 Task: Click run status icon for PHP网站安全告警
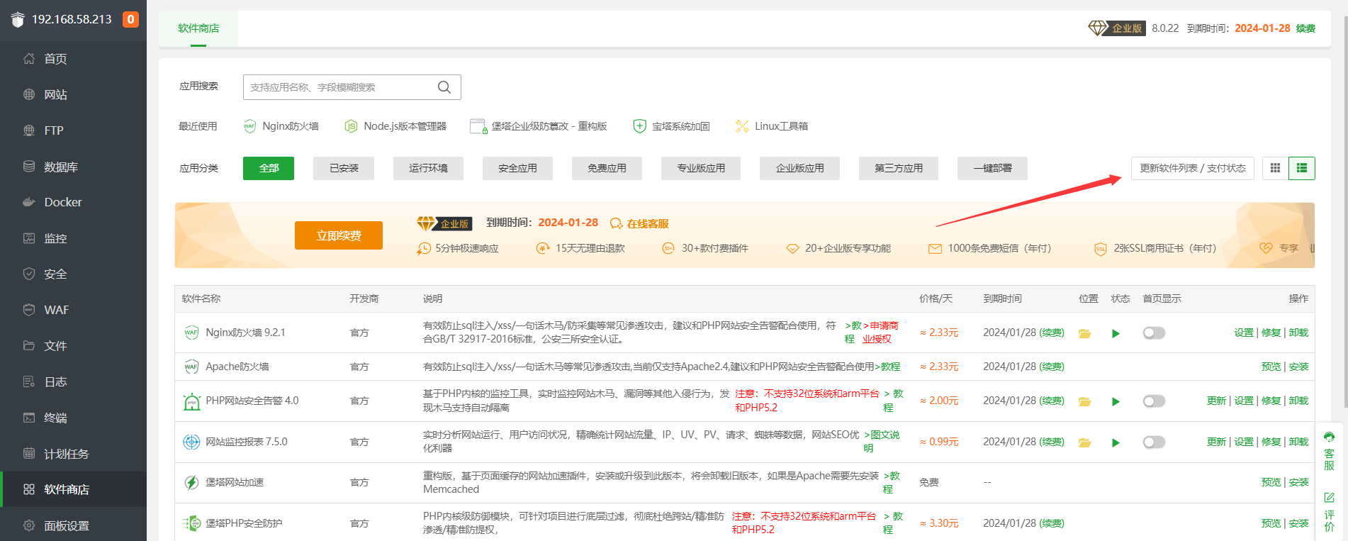tap(1116, 401)
